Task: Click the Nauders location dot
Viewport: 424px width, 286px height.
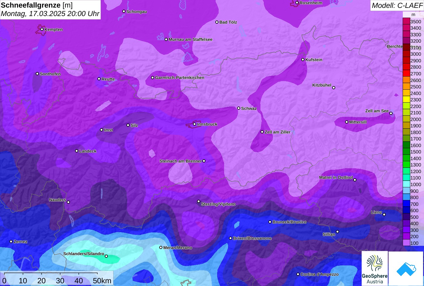Action: tap(68, 202)
